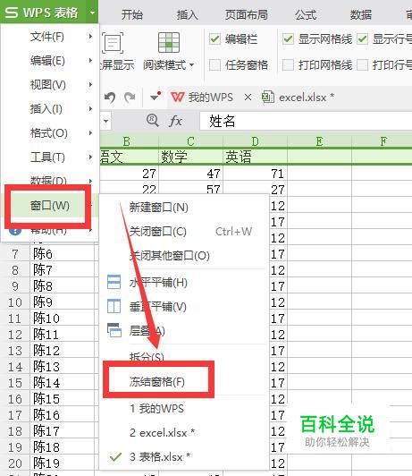The width and height of the screenshot is (412, 476).
Task: Click the cascade windows icon in menu
Action: pos(114,330)
